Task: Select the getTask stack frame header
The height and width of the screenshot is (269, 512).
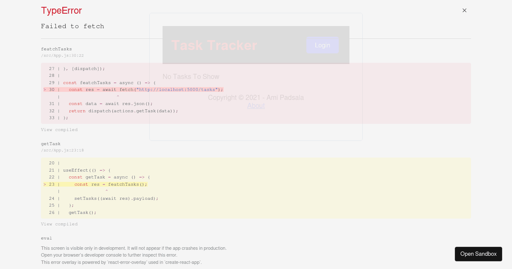Action: (x=51, y=143)
